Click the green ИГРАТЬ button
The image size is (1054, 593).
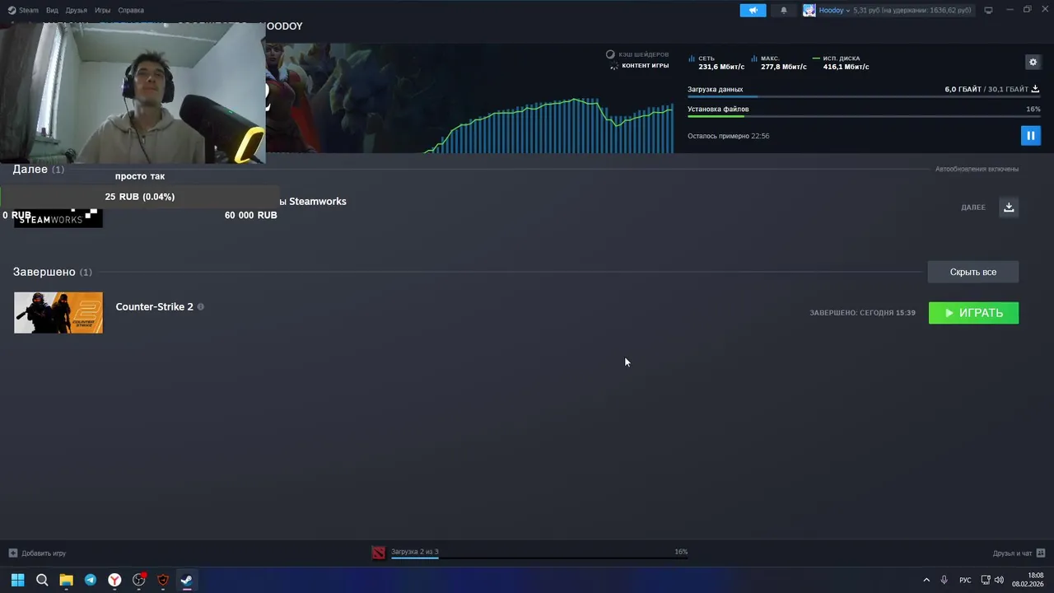point(973,313)
